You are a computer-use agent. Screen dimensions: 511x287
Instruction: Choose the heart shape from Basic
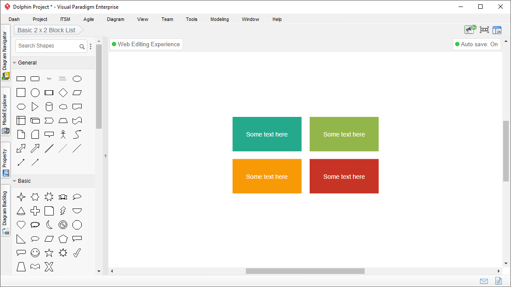[x=21, y=225]
